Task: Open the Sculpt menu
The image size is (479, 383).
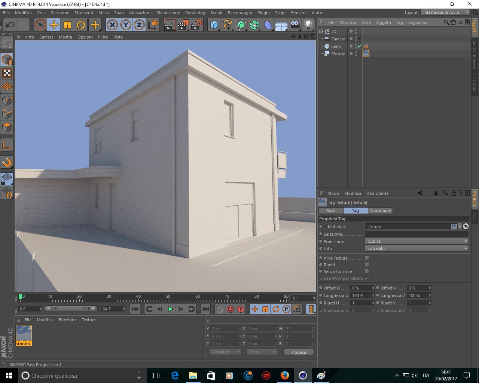Action: point(217,13)
